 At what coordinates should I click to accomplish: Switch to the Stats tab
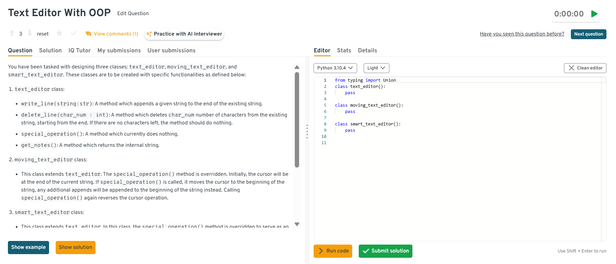[x=344, y=50]
